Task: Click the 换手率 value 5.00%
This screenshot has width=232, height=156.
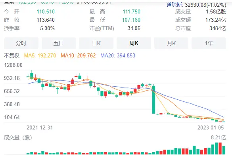Action: pos(47,28)
